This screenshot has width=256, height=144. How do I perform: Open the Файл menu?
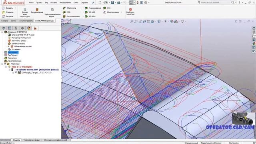31,3
